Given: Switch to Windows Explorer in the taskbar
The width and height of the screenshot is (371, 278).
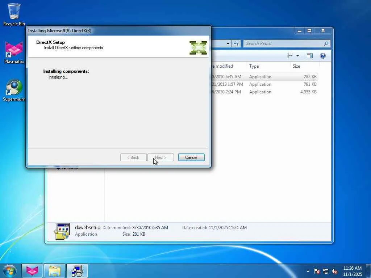Looking at the screenshot, I should (55, 271).
